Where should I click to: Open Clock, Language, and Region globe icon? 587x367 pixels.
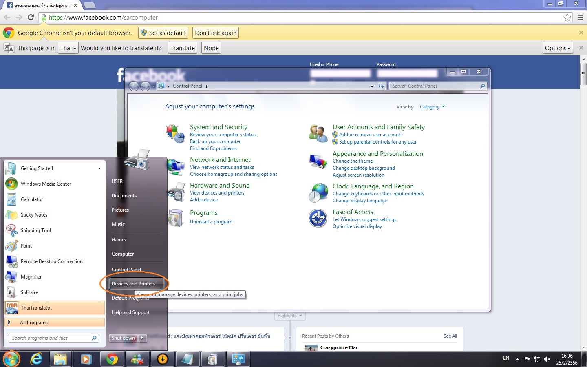(x=318, y=192)
